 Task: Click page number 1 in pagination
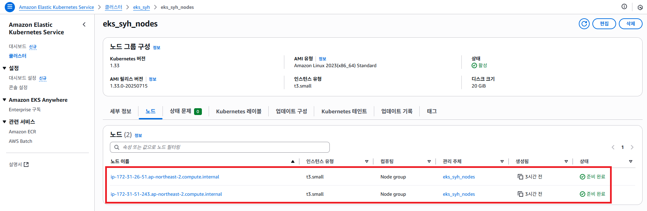623,147
